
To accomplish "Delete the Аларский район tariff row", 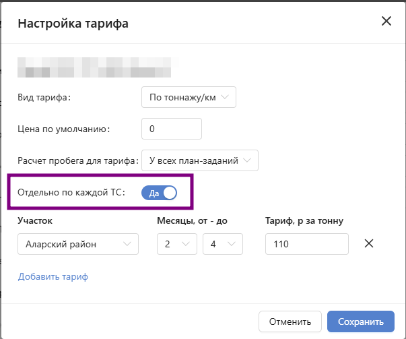I will tap(368, 244).
